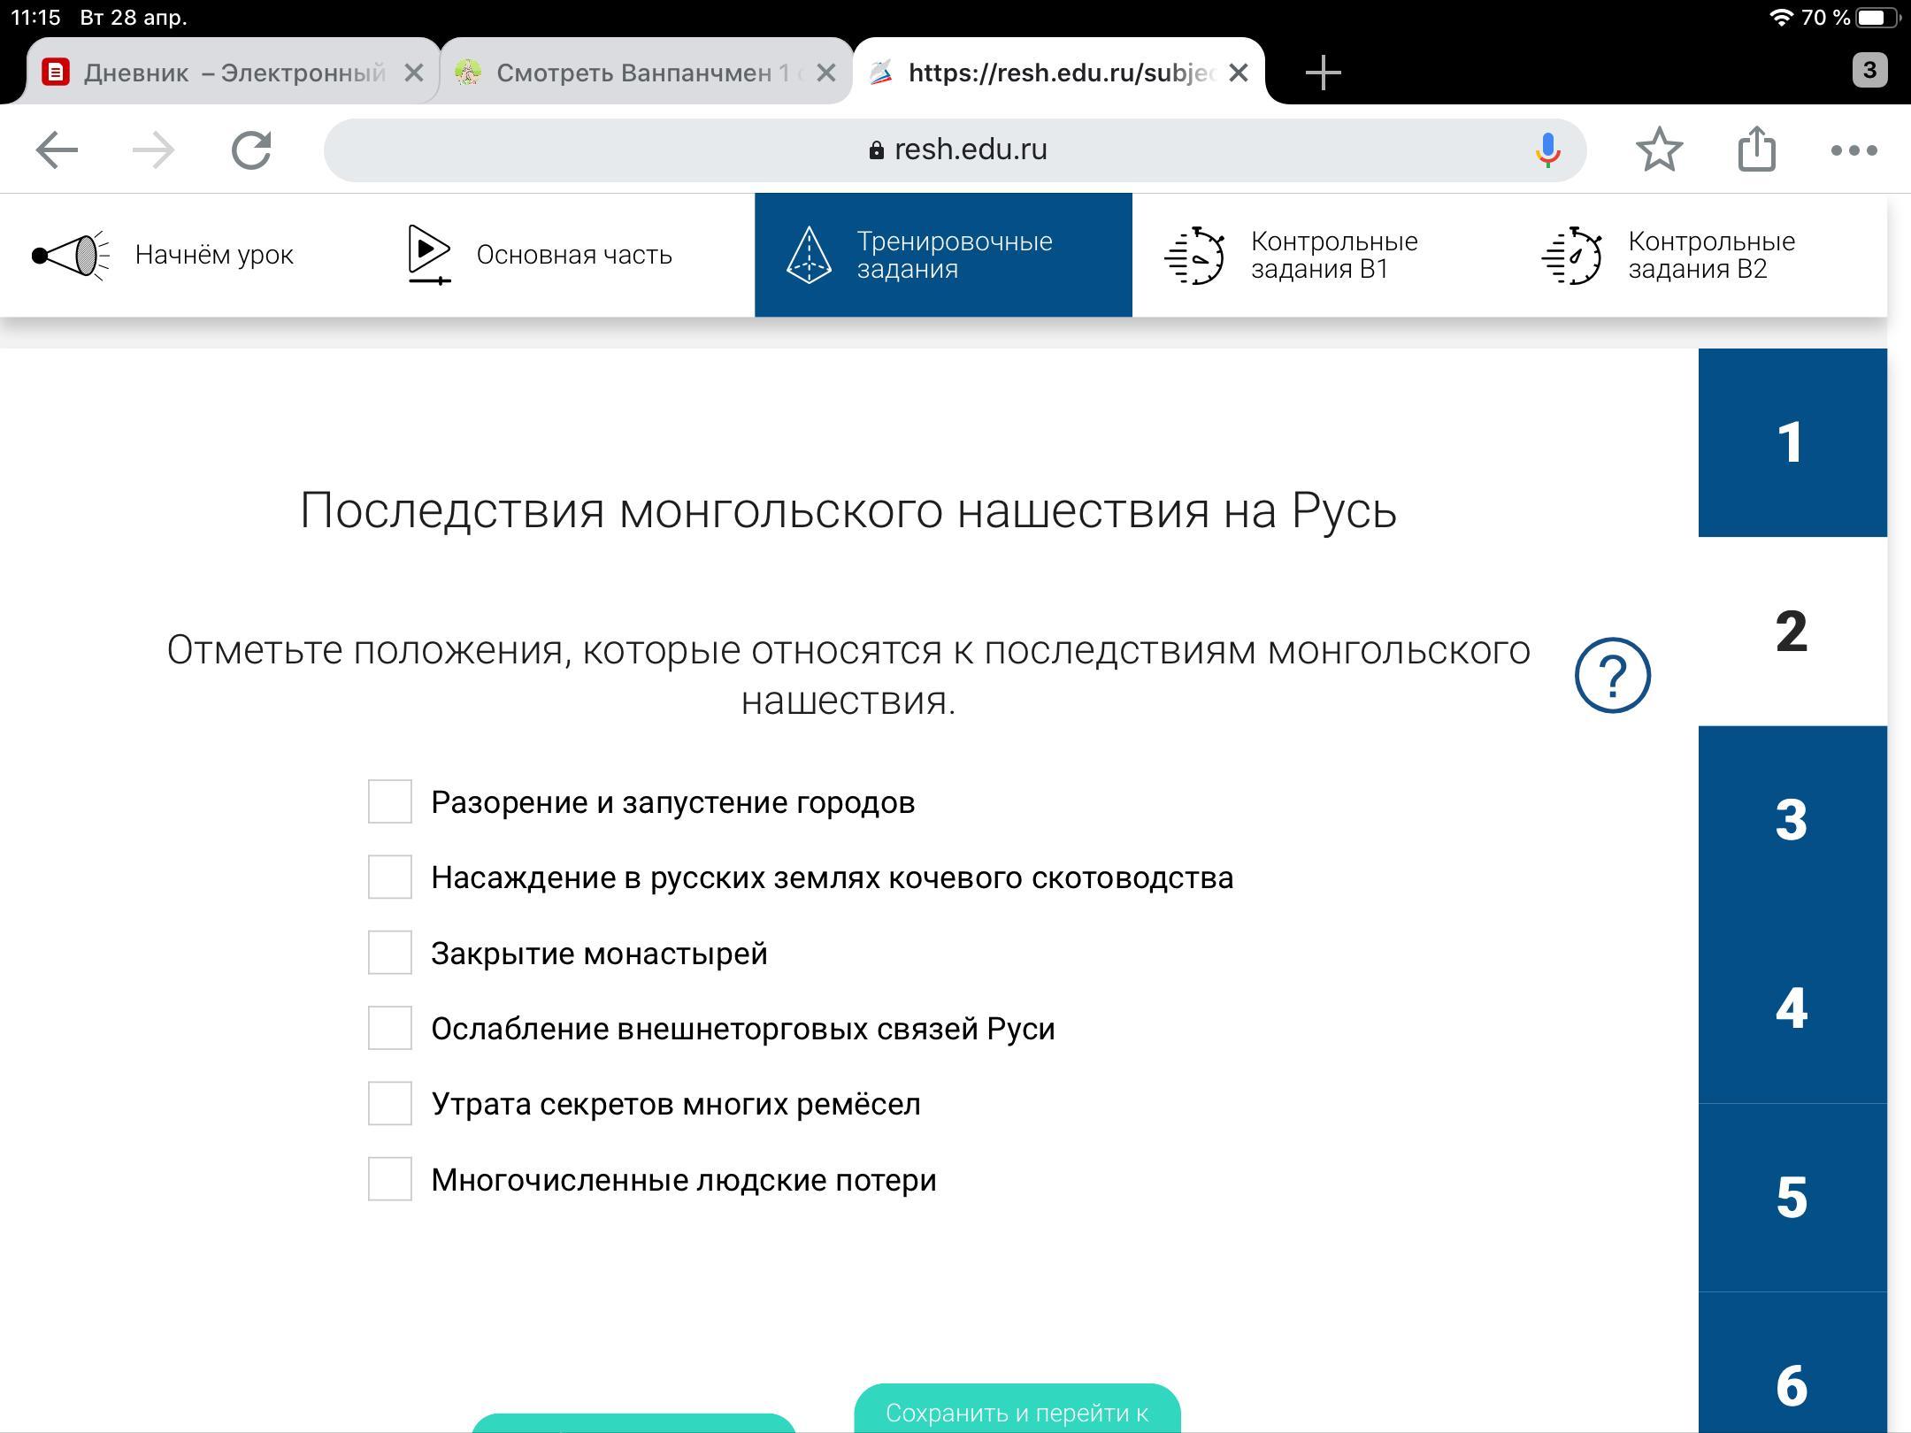
Task: Select "Утрата секретов многих ремёсел" checkbox
Action: [x=390, y=1104]
